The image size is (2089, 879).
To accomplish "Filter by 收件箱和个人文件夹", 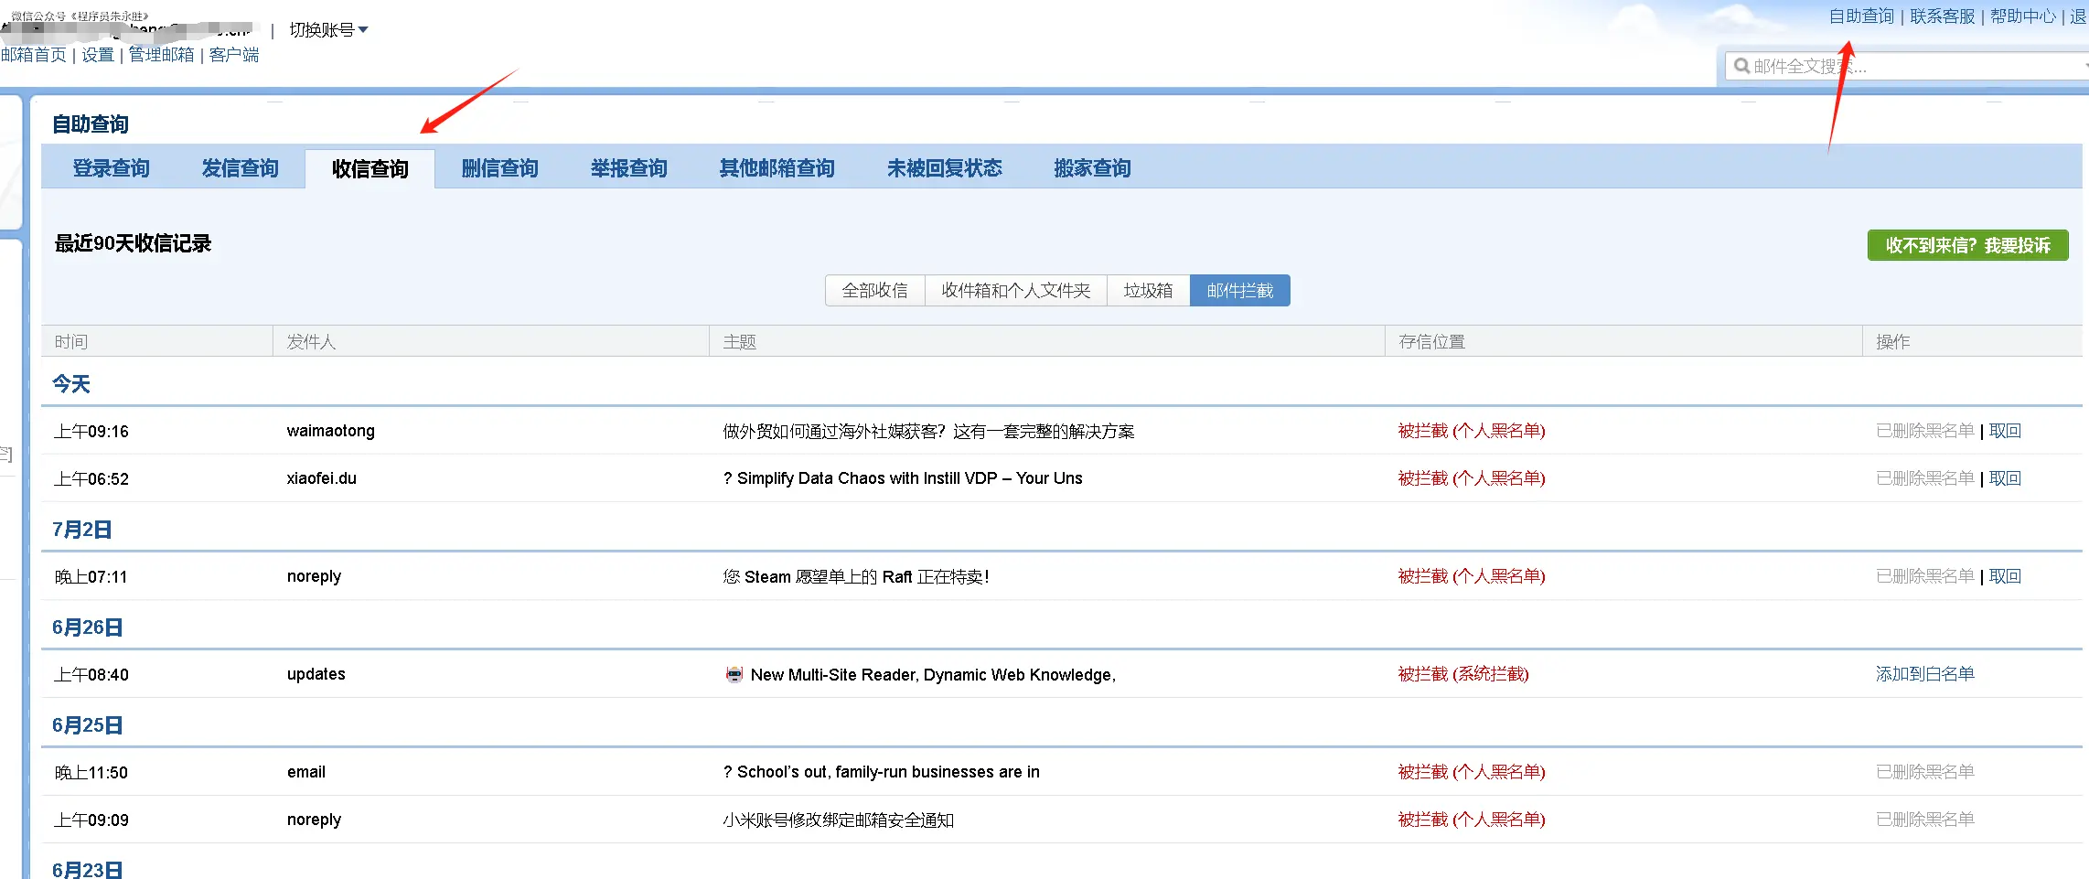I will click(x=1015, y=291).
